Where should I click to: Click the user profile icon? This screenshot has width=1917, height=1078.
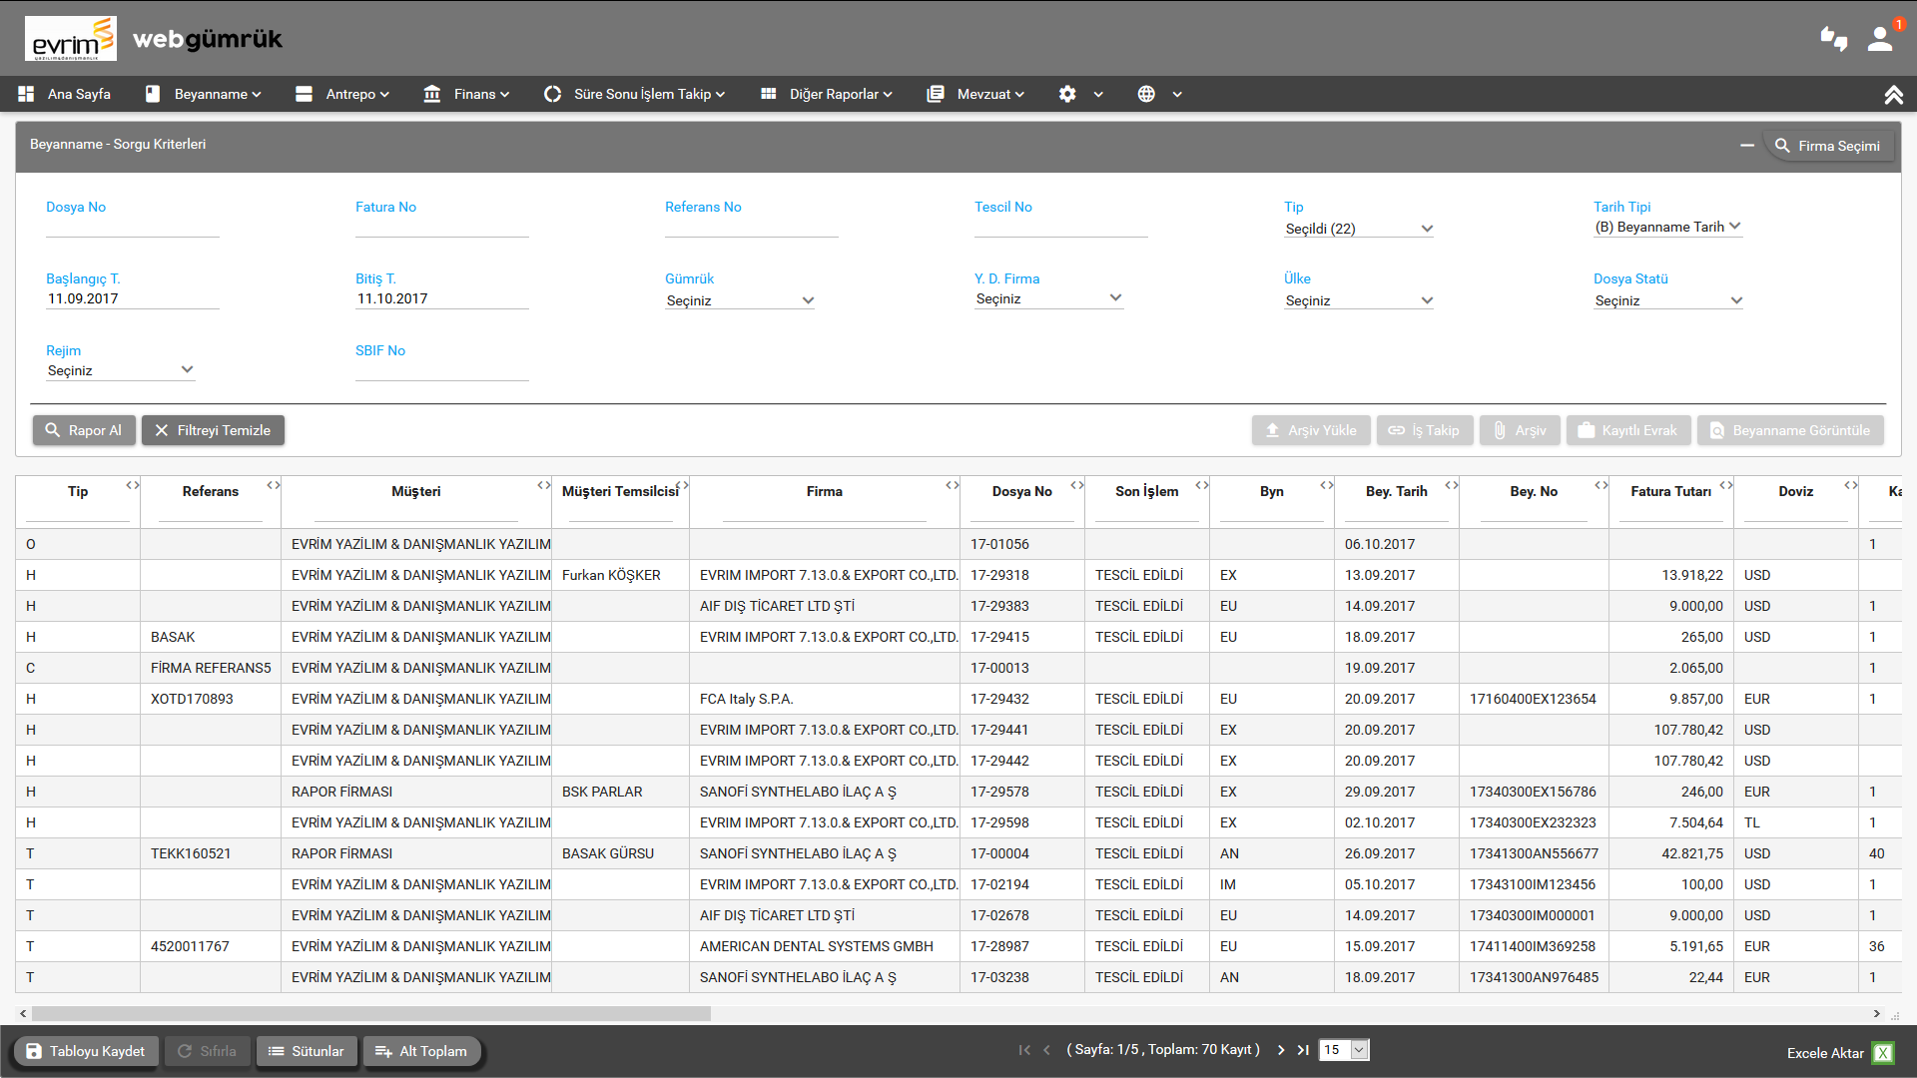[x=1880, y=39]
